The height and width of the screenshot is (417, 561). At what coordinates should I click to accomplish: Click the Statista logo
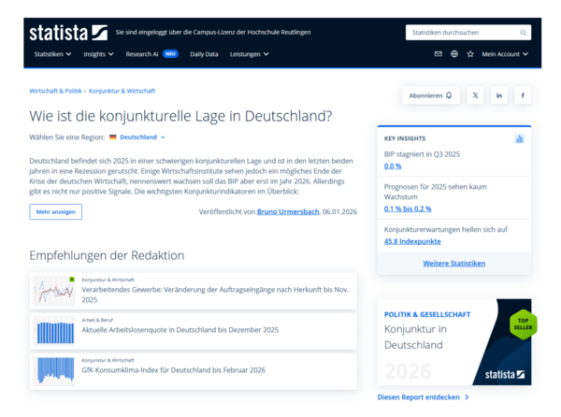[x=67, y=33]
